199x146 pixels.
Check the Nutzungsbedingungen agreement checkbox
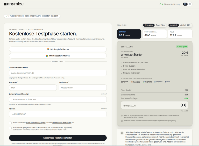(10, 123)
